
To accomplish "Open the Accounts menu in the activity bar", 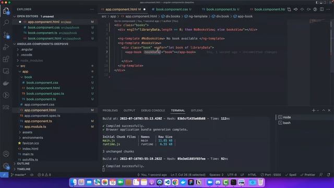I will tap(6, 154).
